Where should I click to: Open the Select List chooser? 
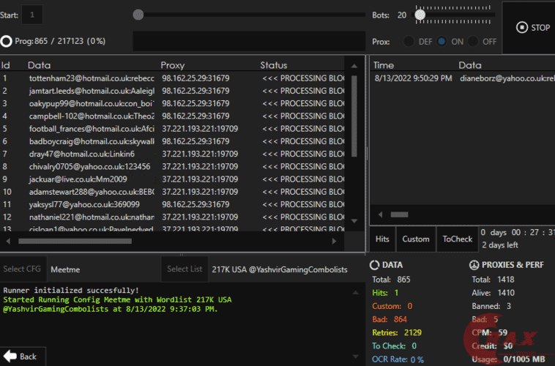pyautogui.click(x=184, y=269)
